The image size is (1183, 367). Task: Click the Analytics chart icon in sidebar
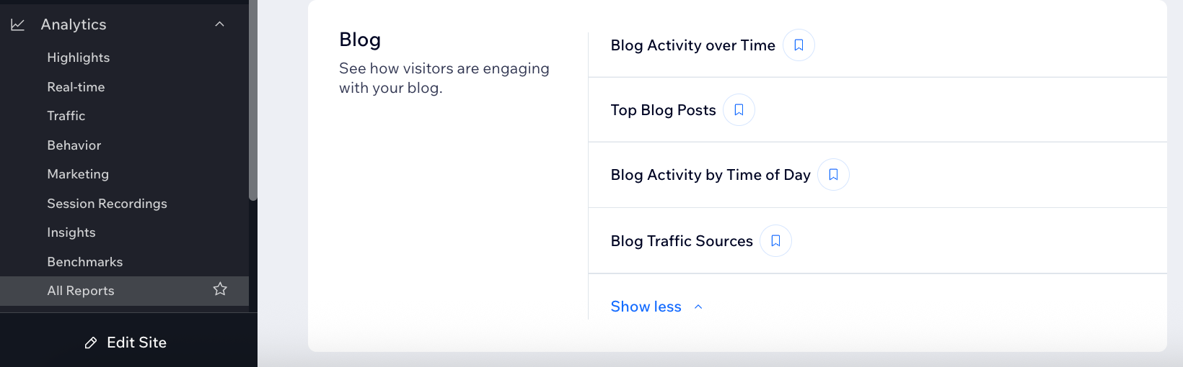coord(18,25)
